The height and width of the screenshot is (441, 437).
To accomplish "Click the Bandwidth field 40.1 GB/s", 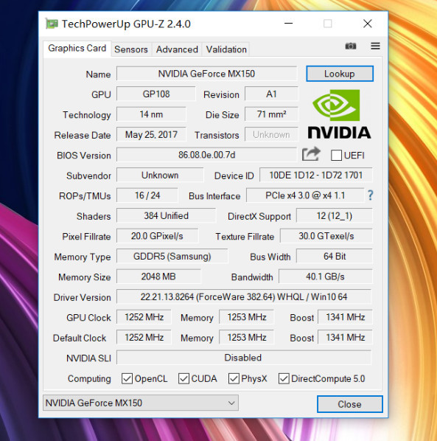I will point(326,277).
